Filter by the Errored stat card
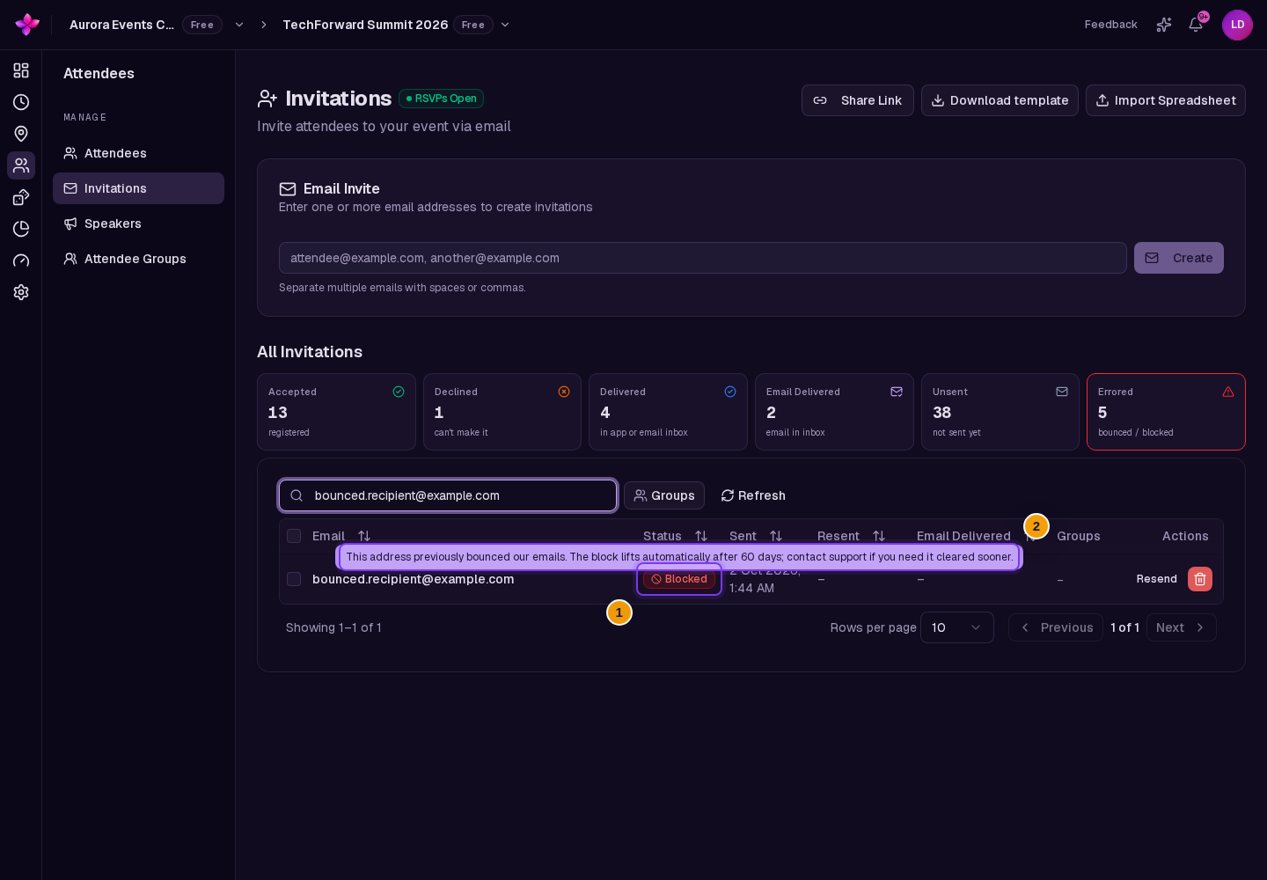 coord(1166,412)
